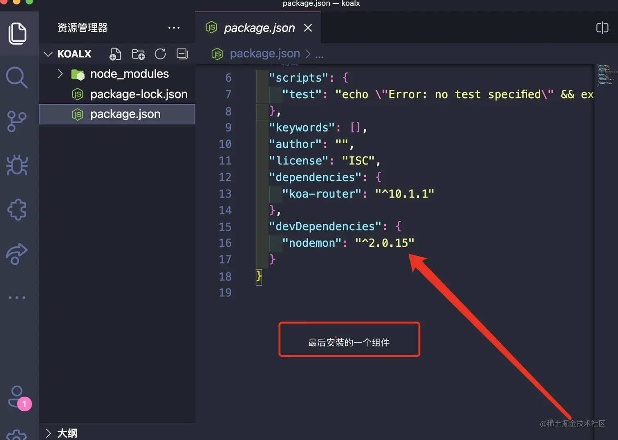Click the 资源管理器 panel title
Screen dimensions: 618x440
83,28
